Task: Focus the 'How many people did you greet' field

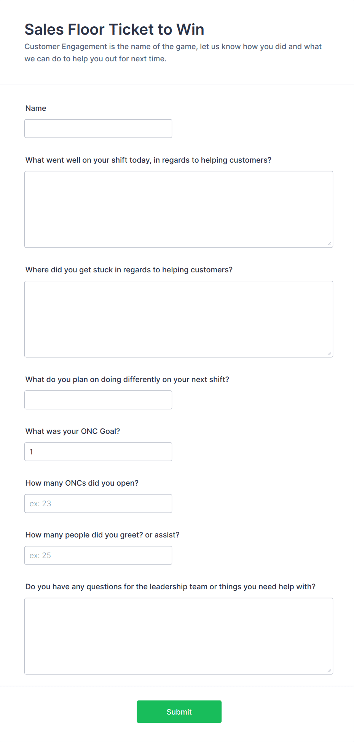Action: (x=98, y=555)
